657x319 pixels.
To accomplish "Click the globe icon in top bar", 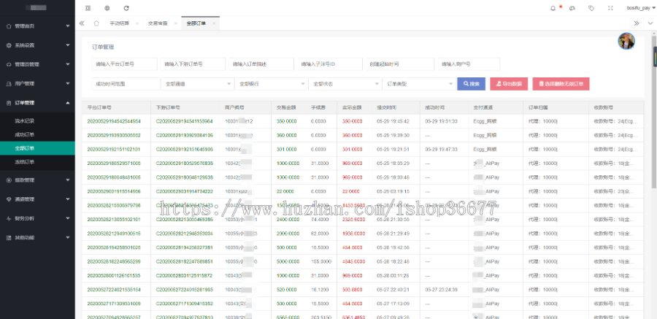I will [107, 8].
